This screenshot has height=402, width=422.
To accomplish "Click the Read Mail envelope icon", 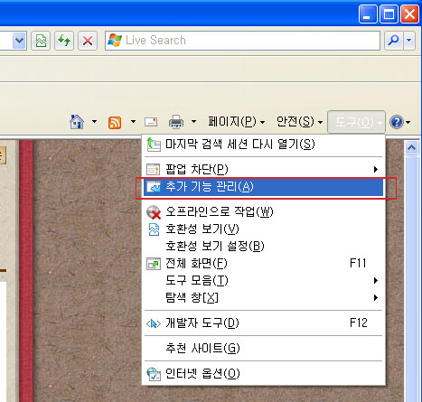I will tap(151, 122).
